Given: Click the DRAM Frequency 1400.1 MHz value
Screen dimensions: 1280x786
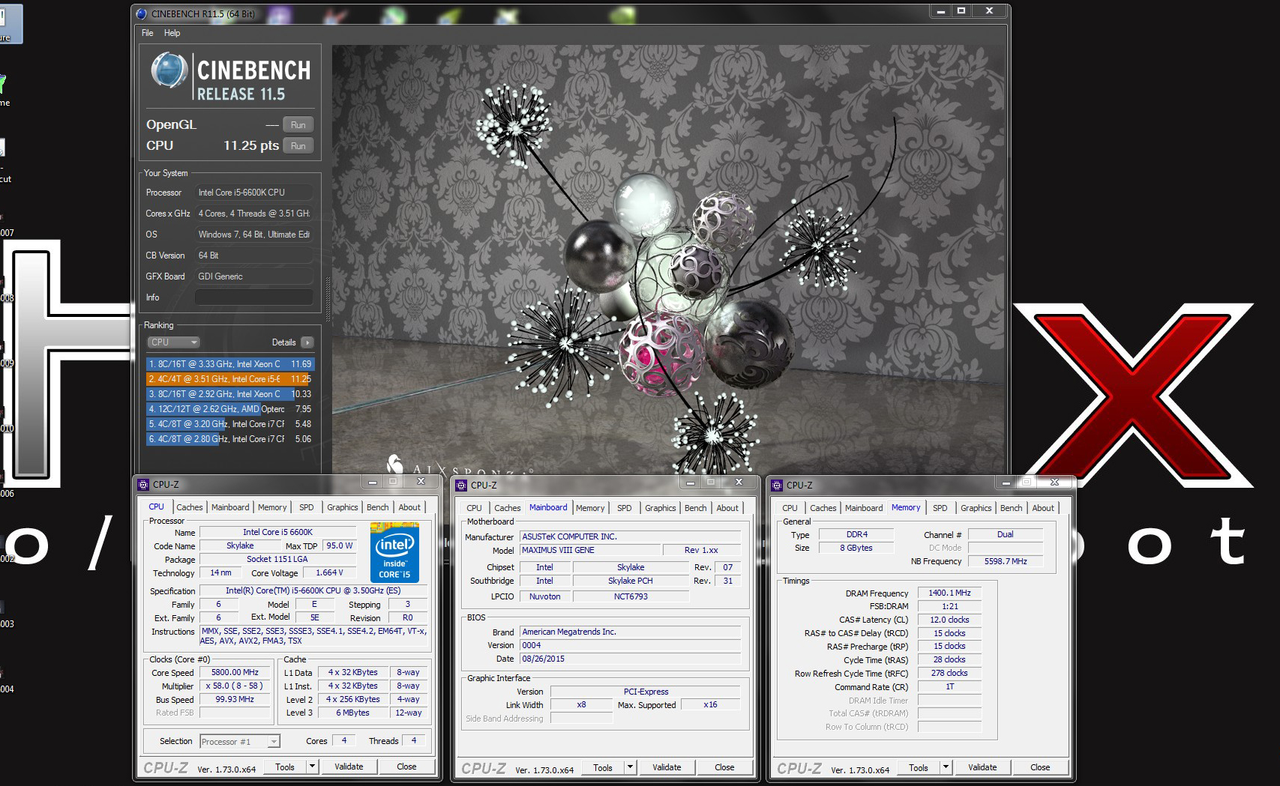Looking at the screenshot, I should tap(949, 593).
